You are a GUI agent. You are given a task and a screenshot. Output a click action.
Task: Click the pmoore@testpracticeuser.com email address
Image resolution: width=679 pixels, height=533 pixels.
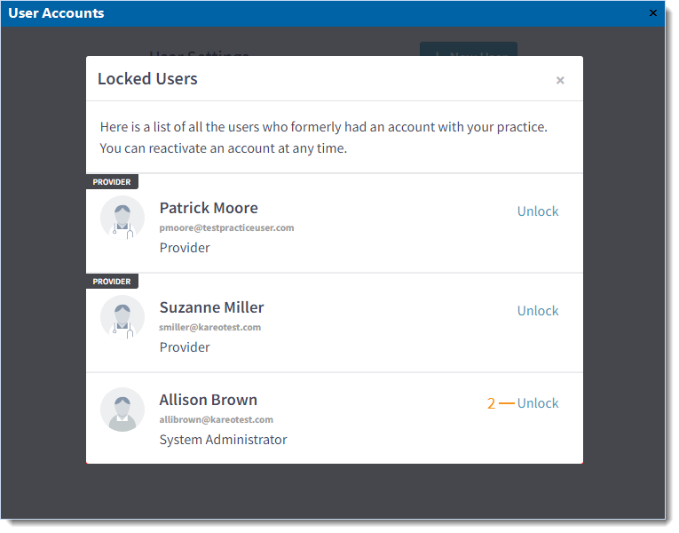tap(228, 230)
